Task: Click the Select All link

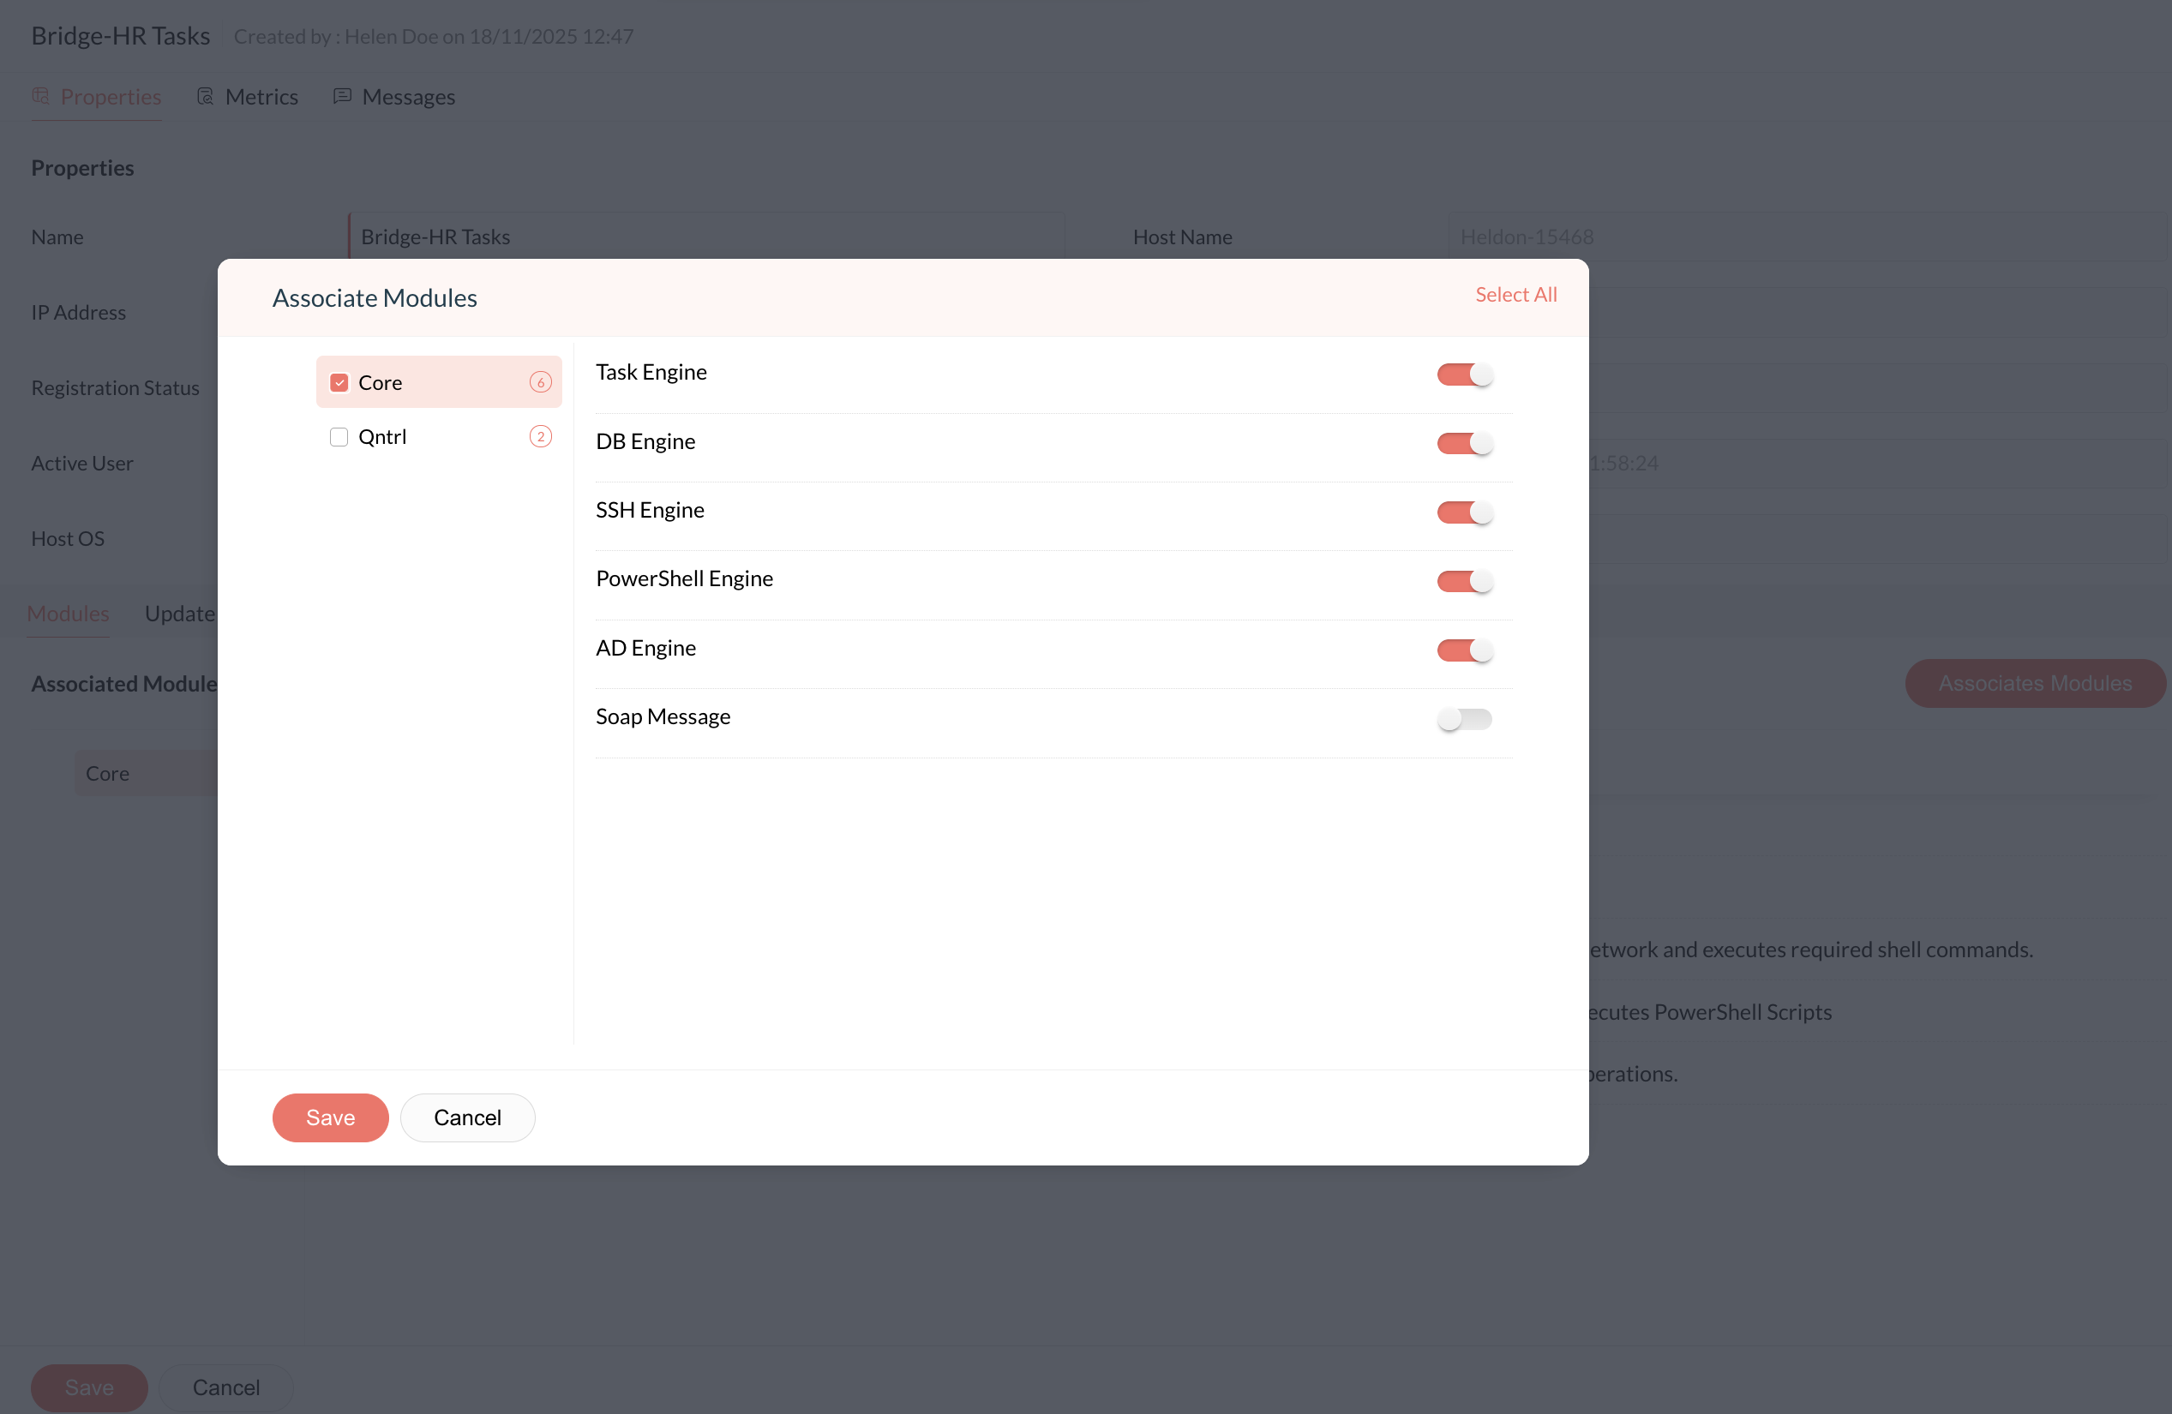Action: click(1515, 295)
